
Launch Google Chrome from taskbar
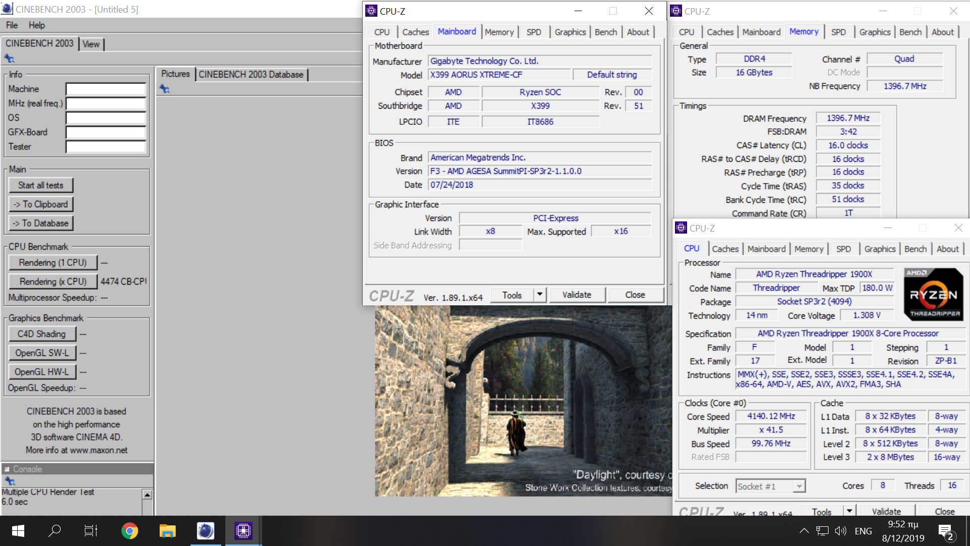129,531
